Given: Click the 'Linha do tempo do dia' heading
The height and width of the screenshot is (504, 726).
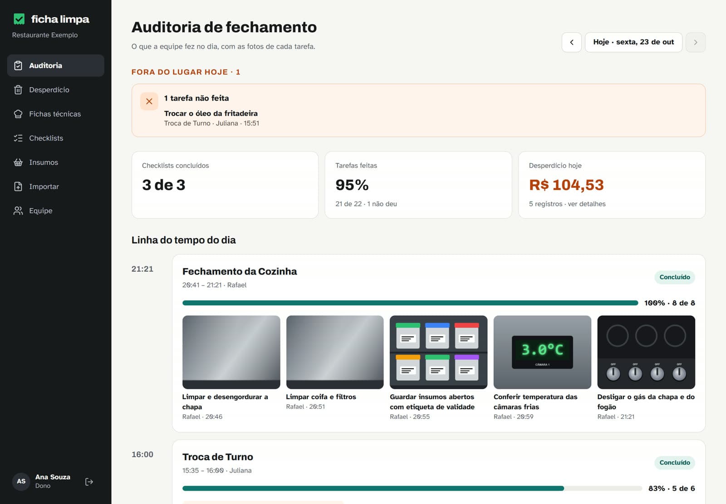Looking at the screenshot, I should click(184, 240).
